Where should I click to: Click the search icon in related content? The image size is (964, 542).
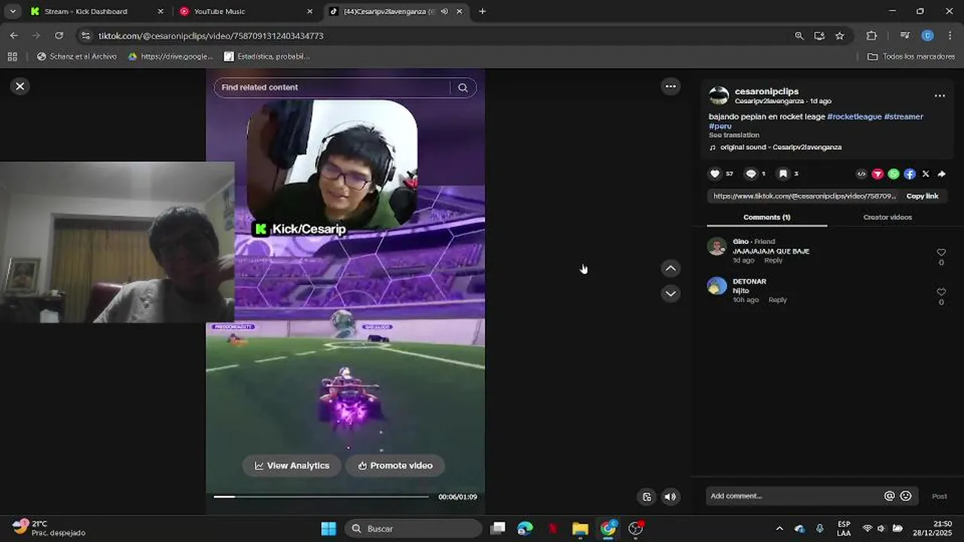point(463,87)
